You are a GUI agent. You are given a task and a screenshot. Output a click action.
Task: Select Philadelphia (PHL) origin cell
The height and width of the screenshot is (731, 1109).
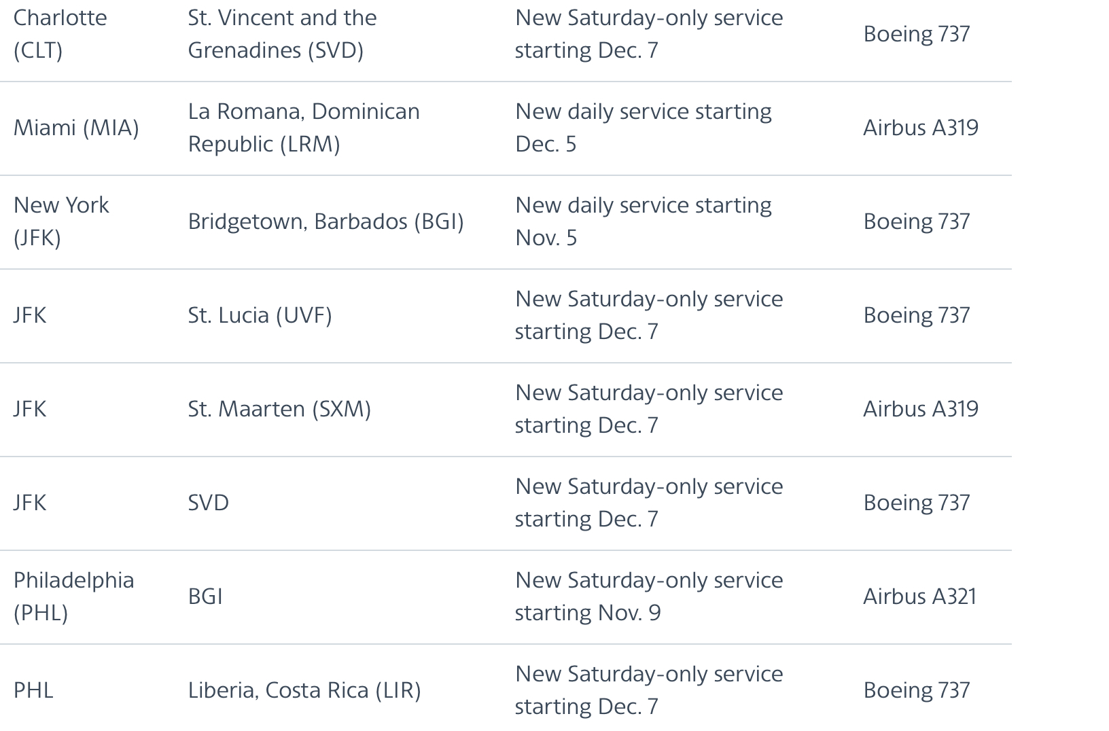[74, 596]
